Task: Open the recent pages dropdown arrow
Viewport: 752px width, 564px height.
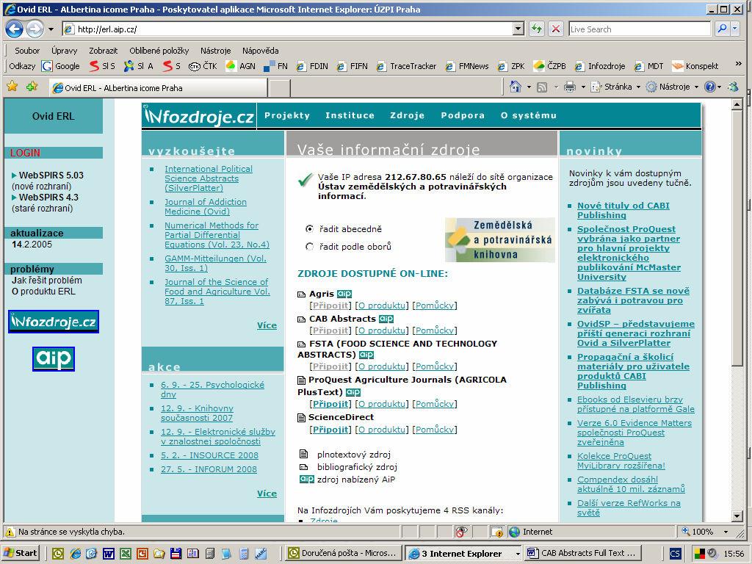Action: coord(51,29)
